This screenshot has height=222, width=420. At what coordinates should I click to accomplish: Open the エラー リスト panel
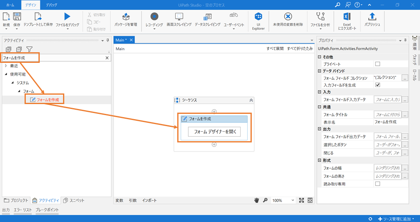click(x=23, y=210)
